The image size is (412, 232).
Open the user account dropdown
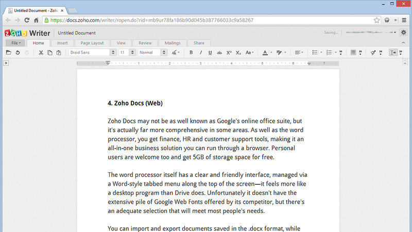pyautogui.click(x=371, y=32)
